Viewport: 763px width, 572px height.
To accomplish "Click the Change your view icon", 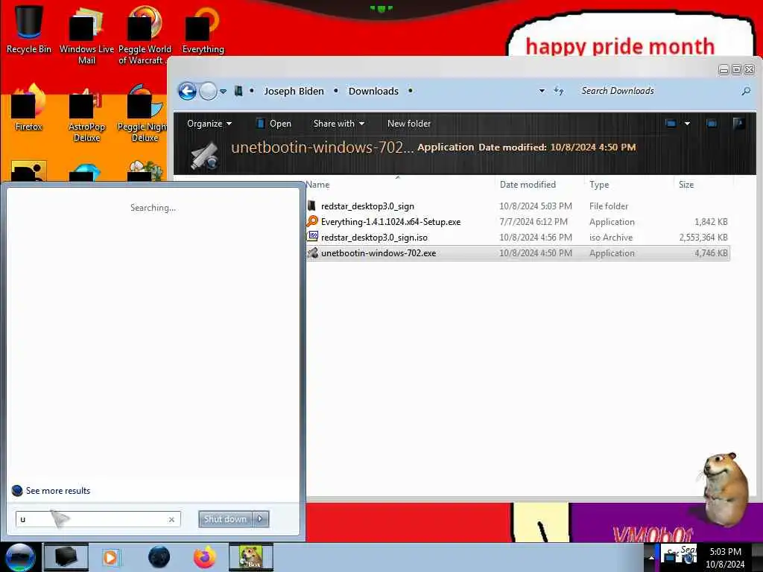I will [x=671, y=124].
